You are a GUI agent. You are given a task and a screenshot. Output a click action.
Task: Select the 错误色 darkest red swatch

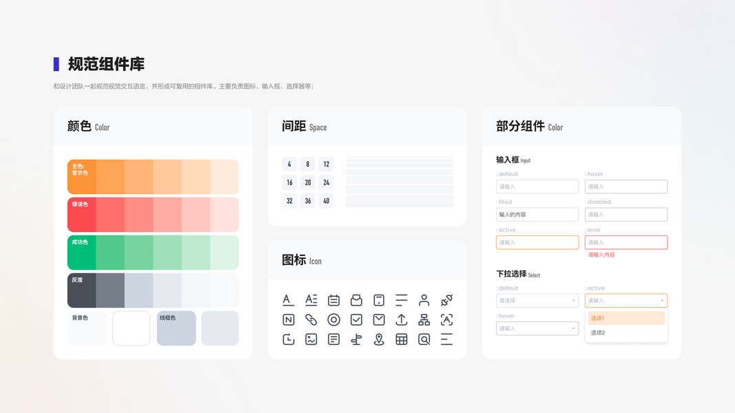tap(81, 215)
